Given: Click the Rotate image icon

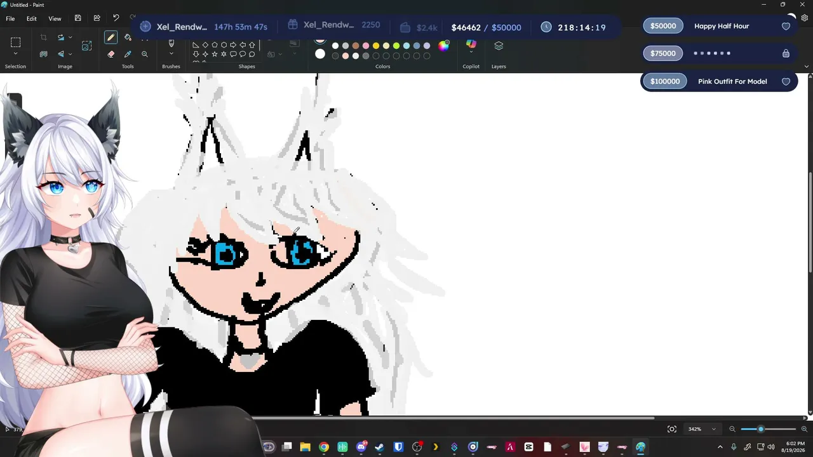Looking at the screenshot, I should tap(61, 37).
